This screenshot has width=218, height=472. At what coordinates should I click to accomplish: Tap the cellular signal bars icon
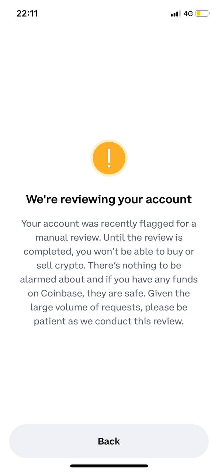pyautogui.click(x=176, y=14)
